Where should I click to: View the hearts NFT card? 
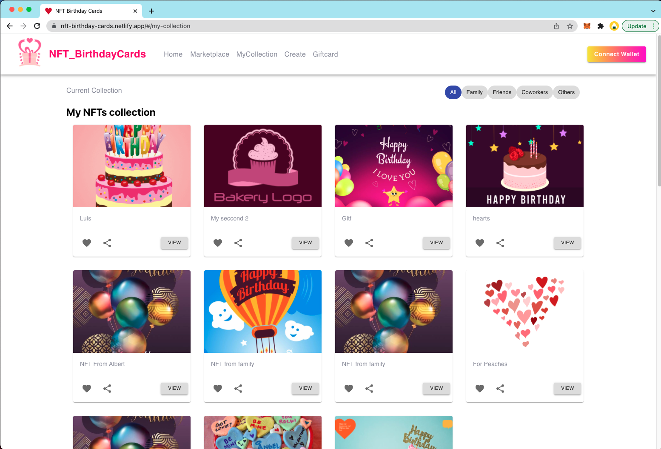pyautogui.click(x=567, y=243)
